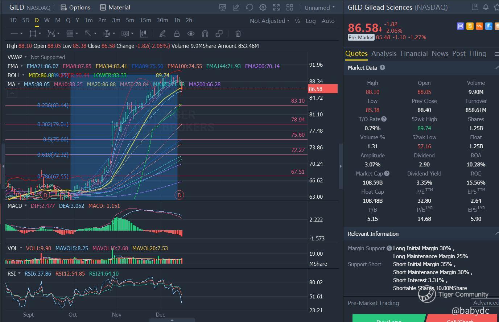
Task: Select the 1D timeframe
Action: coord(13,20)
